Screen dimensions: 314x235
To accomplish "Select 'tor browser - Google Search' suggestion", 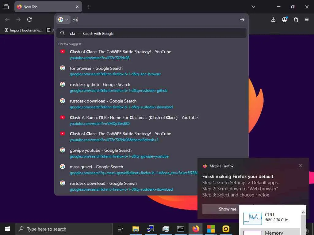I will point(151,71).
